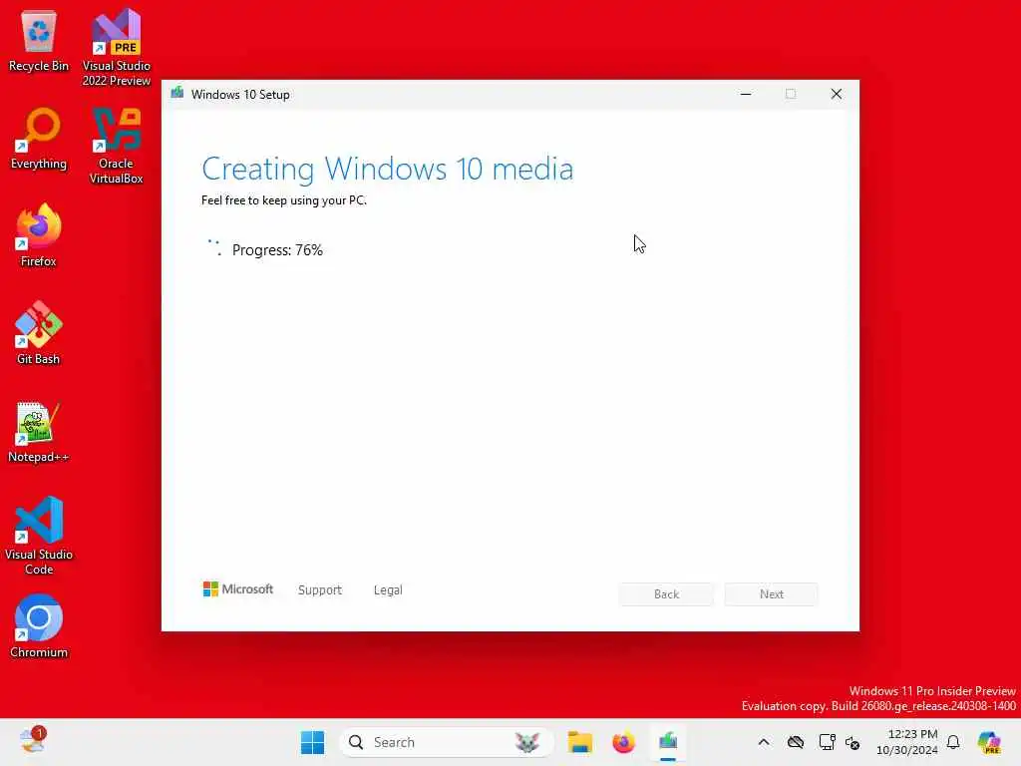
Task: Open the notifications bell
Action: point(953,742)
